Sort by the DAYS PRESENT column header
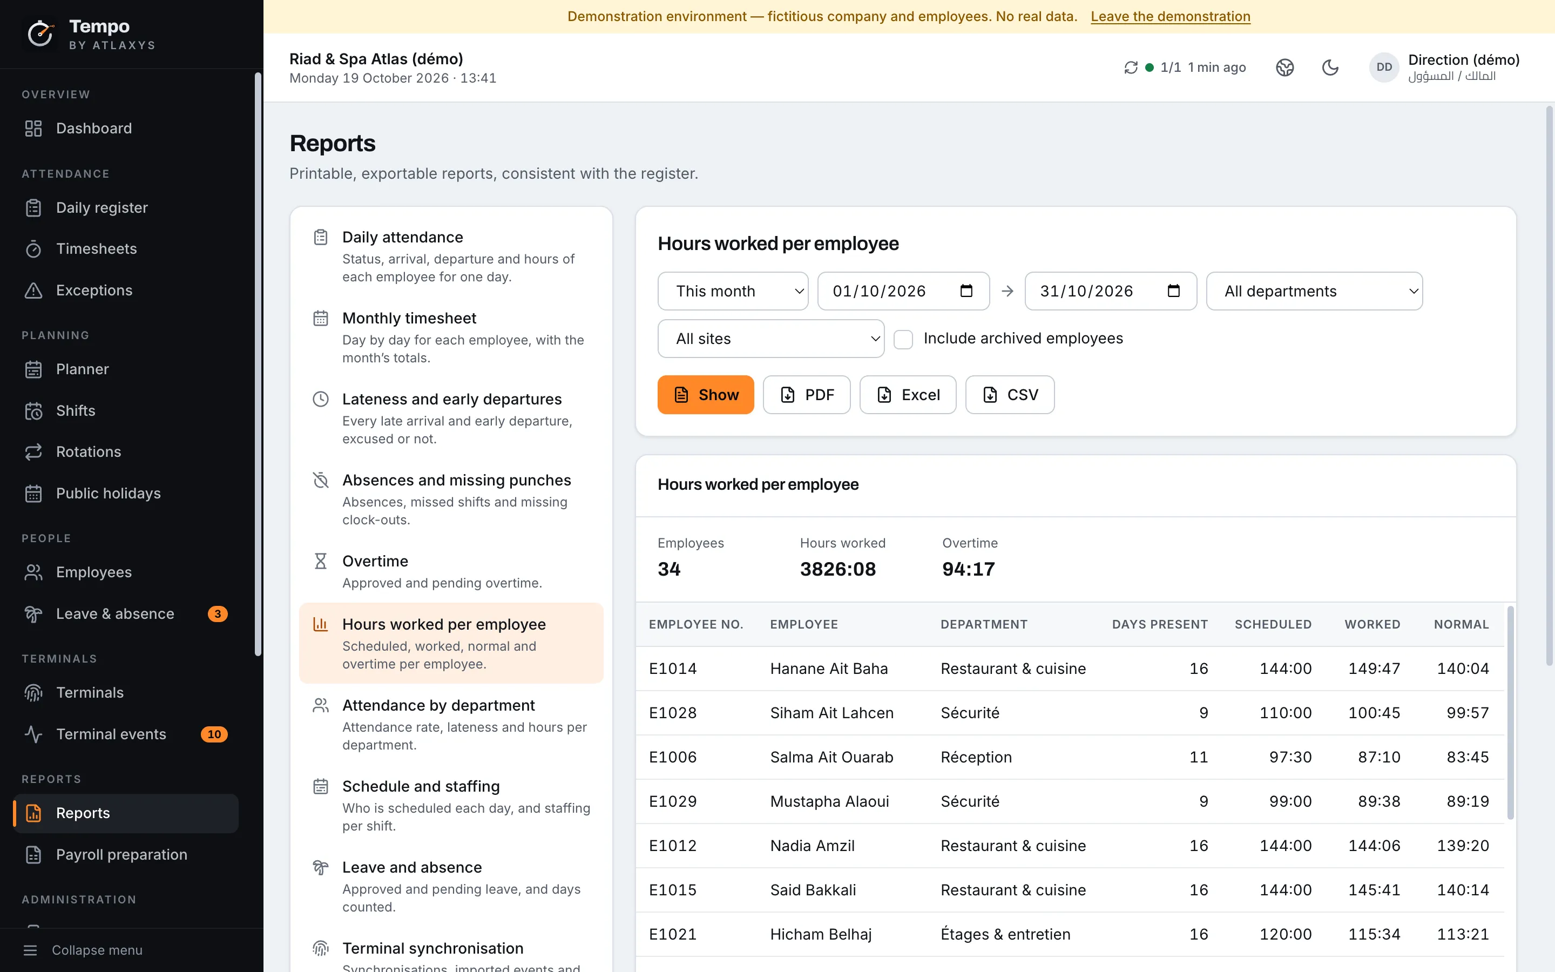Viewport: 1555px width, 972px height. click(1160, 624)
